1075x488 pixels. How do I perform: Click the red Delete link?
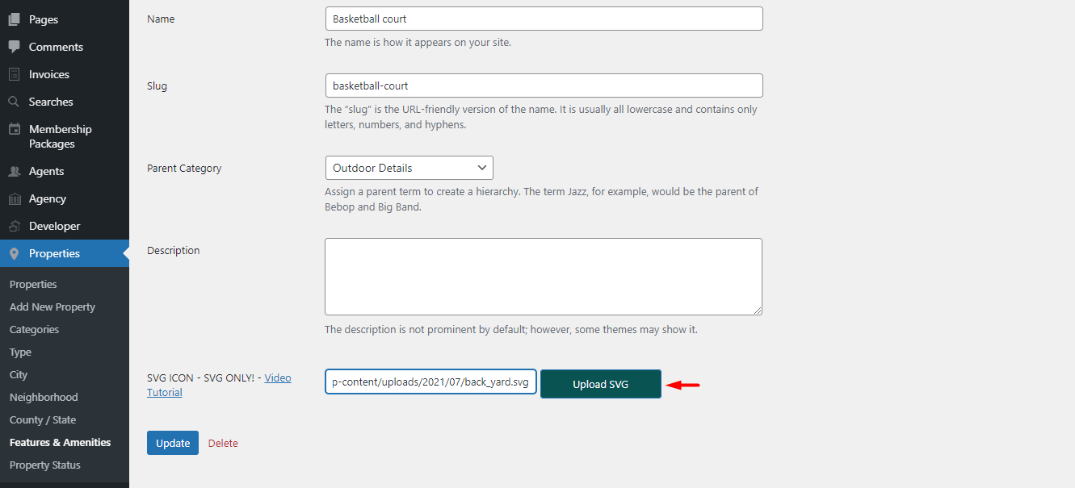[x=223, y=443]
